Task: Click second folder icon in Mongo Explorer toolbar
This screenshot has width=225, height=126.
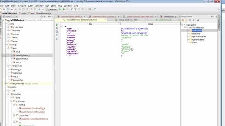Action: coord(186,20)
